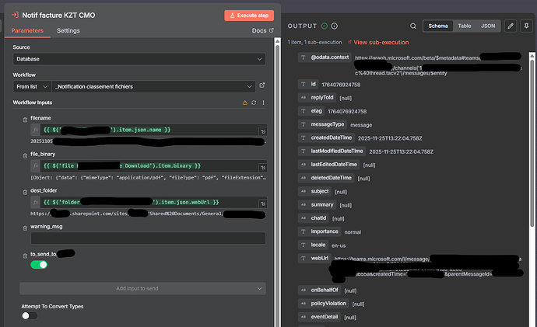Open the Add input to send dropdown
The height and width of the screenshot is (327, 537).
point(142,288)
